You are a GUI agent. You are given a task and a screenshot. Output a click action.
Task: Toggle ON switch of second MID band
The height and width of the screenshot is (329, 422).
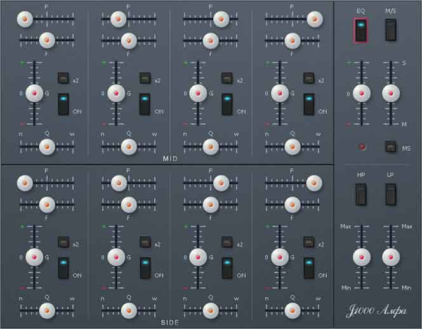coord(145,104)
